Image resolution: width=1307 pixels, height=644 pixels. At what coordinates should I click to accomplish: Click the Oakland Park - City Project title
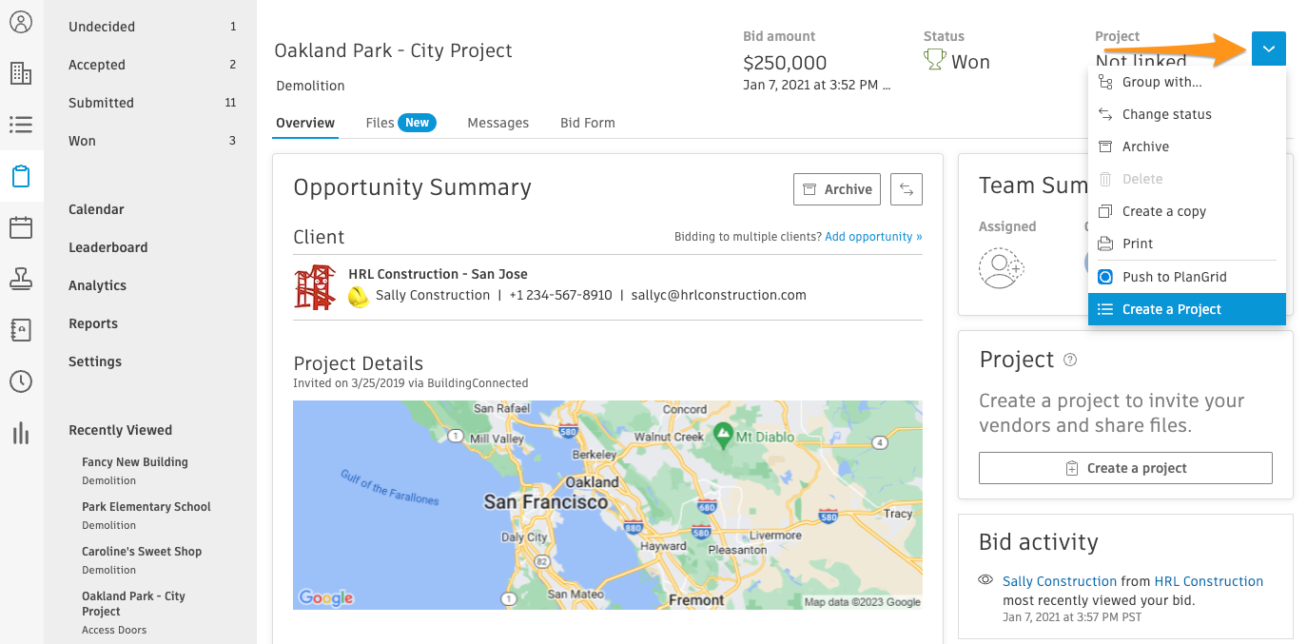[393, 51]
